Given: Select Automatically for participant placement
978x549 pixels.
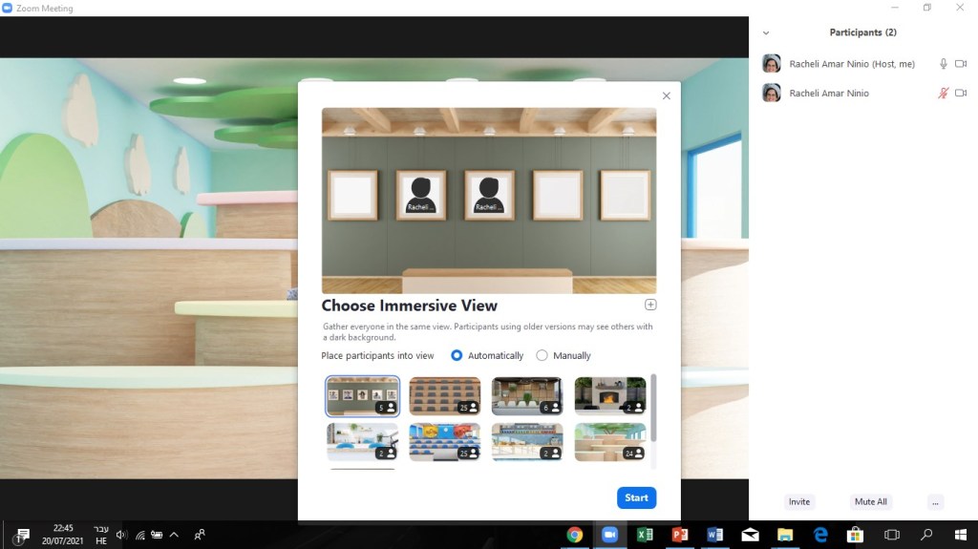Looking at the screenshot, I should tap(457, 355).
